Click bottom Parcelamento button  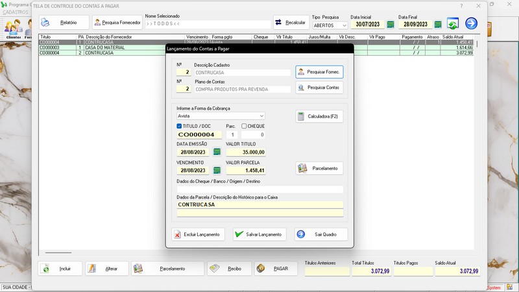click(168, 269)
